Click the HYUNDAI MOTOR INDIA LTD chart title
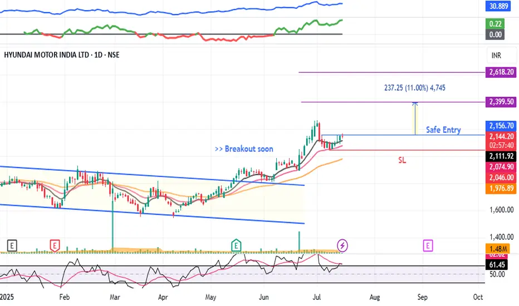This screenshot has height=306, width=519. 62,55
